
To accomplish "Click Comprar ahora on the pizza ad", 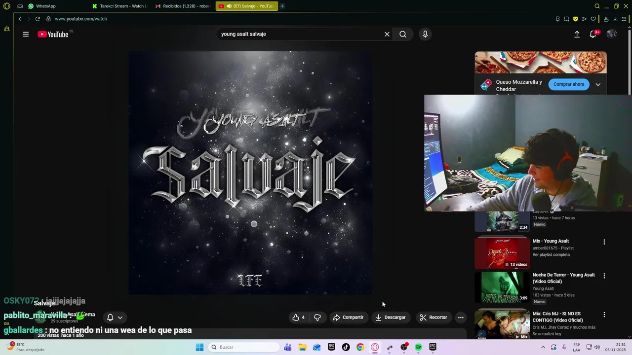I will (x=569, y=84).
